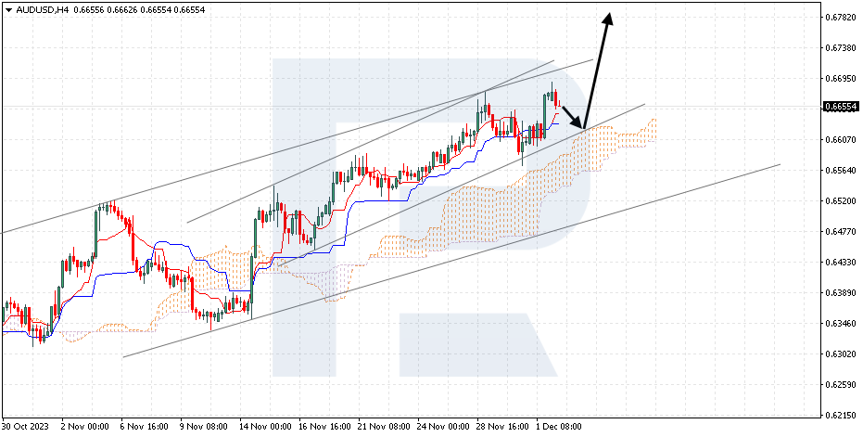Viewport: 863px width, 437px height.
Task: Select the 21 Nov 08:00 time label
Action: click(384, 427)
